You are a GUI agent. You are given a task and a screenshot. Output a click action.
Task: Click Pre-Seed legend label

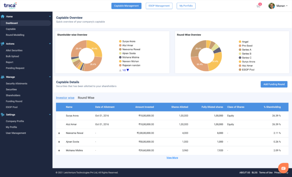(247, 46)
